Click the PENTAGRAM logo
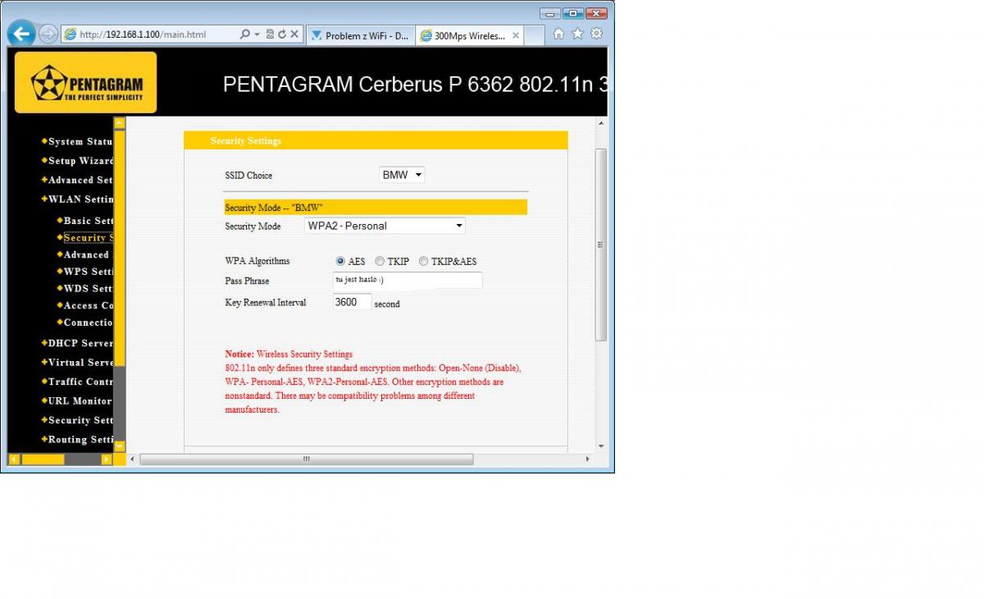The image size is (984, 599). click(85, 82)
